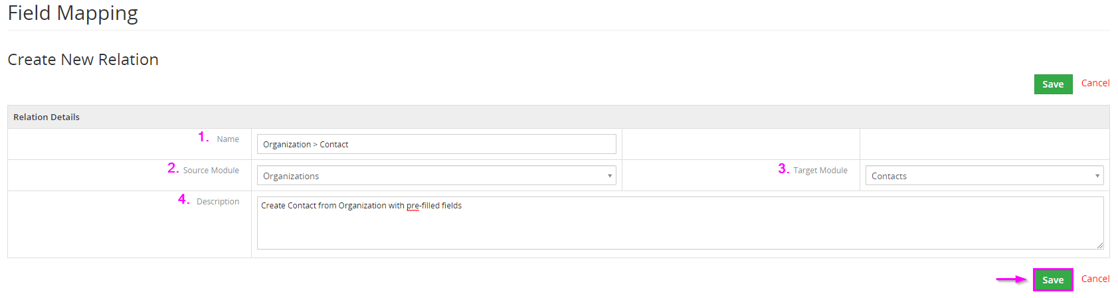Click the bottom Cancel link
This screenshot has height=298, width=1118.
[1095, 279]
